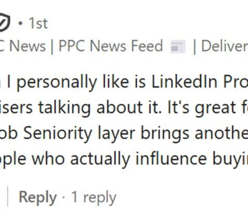Click the pipe separator before Deliver

(x=195, y=47)
